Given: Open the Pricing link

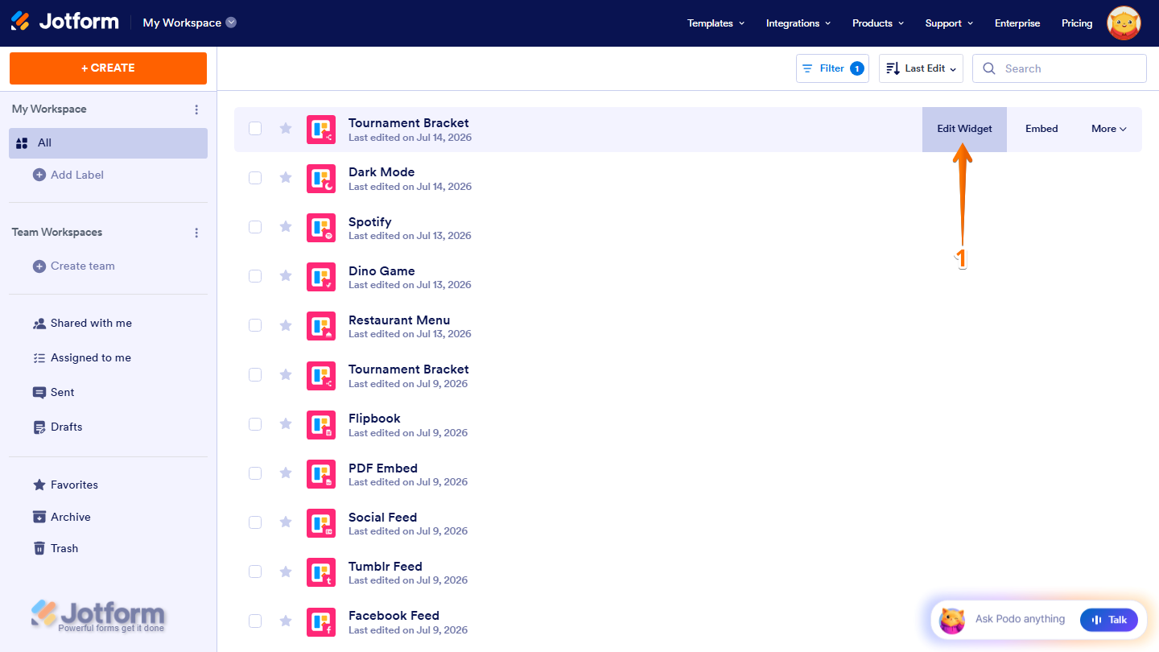Looking at the screenshot, I should click(x=1077, y=23).
